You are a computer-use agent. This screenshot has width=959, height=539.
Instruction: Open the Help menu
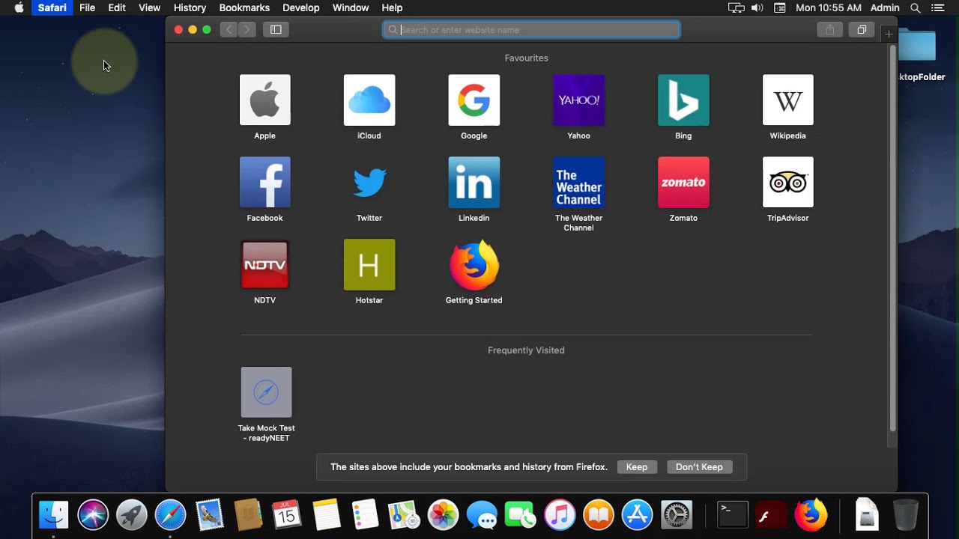(x=392, y=7)
